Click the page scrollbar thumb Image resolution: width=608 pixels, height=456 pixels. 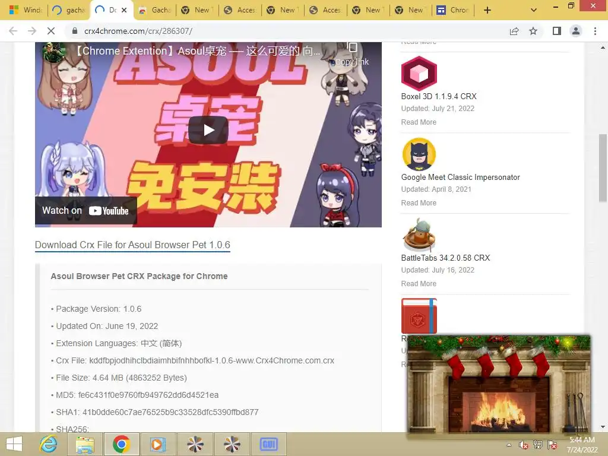pos(603,168)
